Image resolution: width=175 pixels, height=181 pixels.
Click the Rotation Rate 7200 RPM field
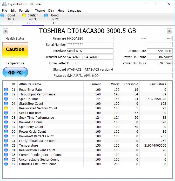pos(160,51)
